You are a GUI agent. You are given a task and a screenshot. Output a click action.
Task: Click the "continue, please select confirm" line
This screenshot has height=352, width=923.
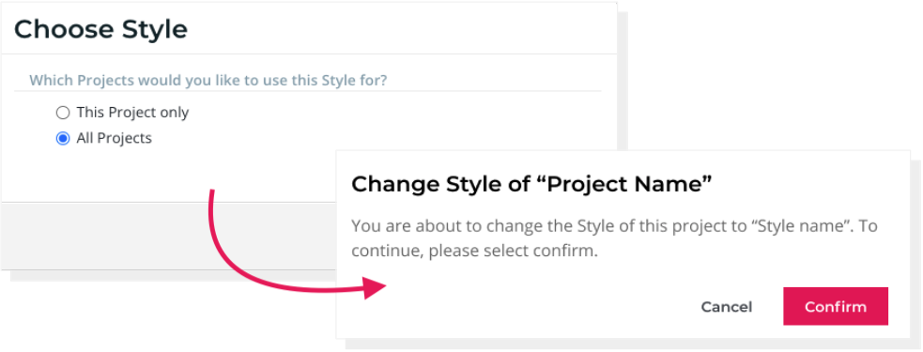click(474, 252)
